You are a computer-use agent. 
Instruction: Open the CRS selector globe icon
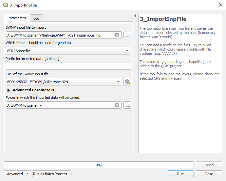point(127,82)
